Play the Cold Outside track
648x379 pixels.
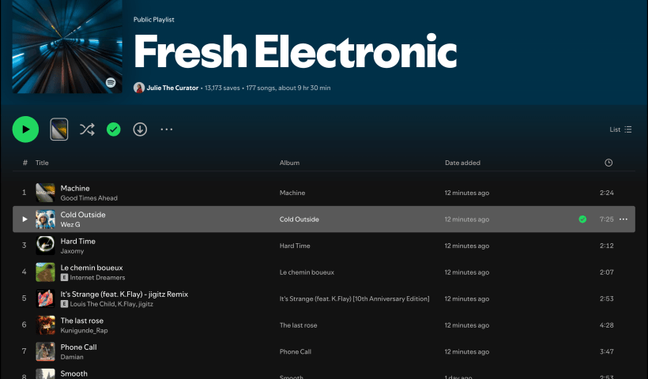(24, 220)
